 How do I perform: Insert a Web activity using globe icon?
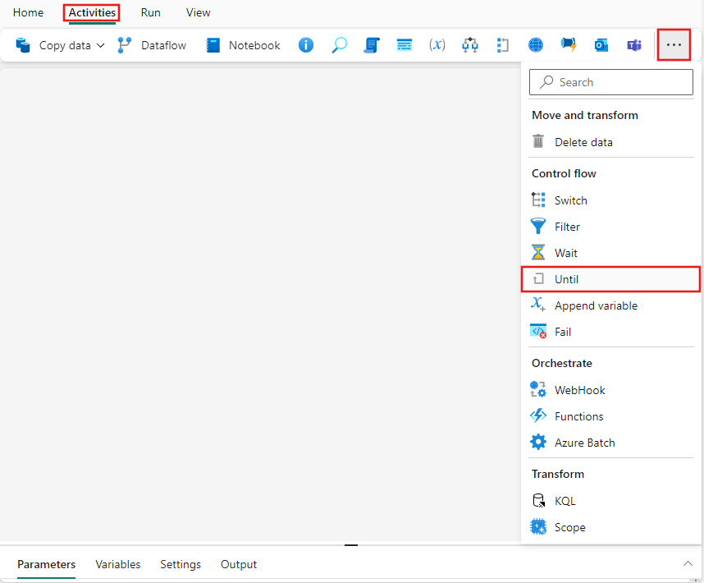click(536, 45)
